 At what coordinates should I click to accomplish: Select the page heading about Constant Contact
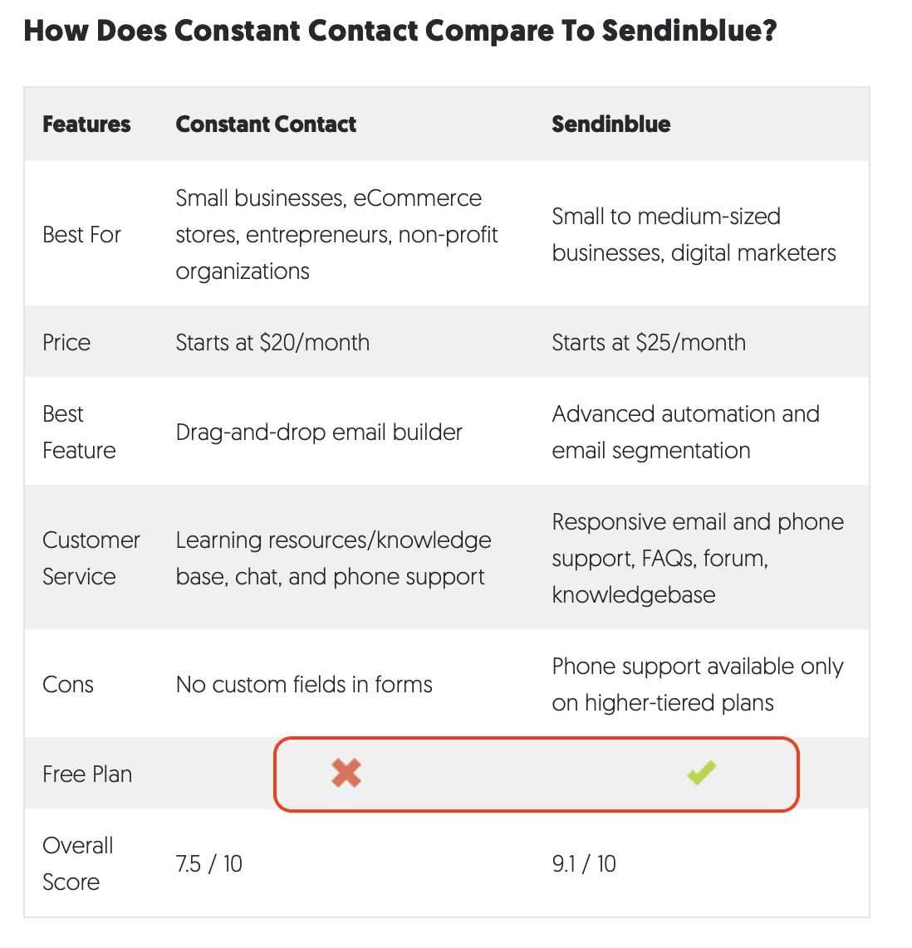click(400, 30)
